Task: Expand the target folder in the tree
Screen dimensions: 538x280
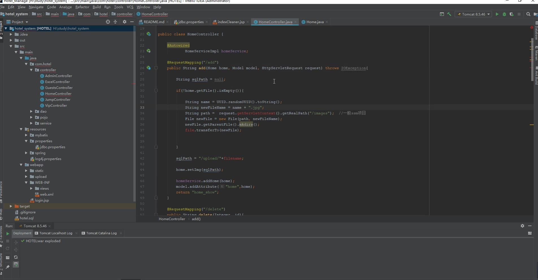Action: pos(11,206)
